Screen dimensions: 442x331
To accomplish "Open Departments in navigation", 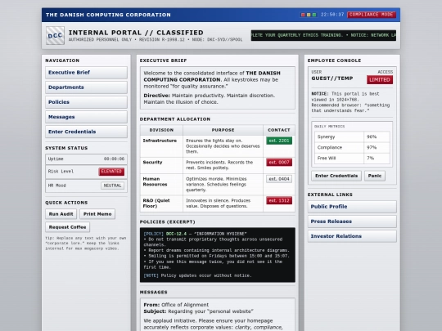I will [x=86, y=87].
